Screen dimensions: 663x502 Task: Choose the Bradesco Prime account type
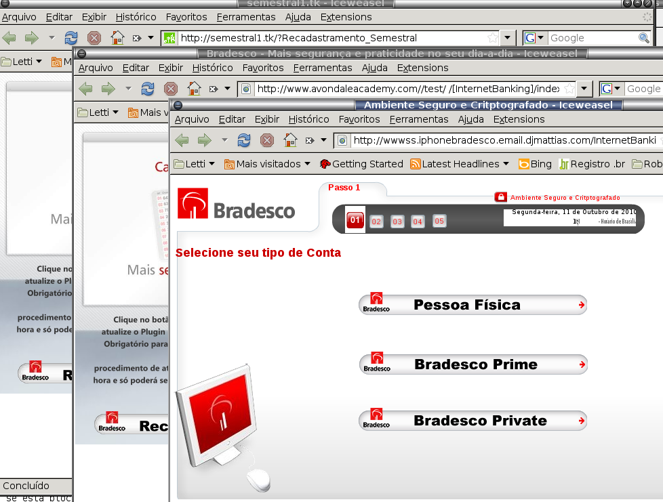point(473,364)
